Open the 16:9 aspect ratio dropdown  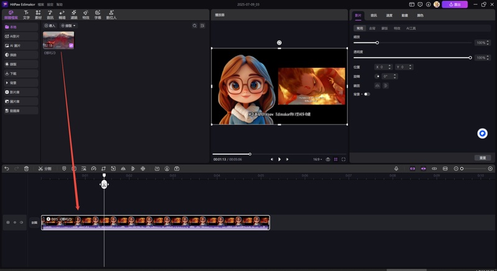(317, 160)
